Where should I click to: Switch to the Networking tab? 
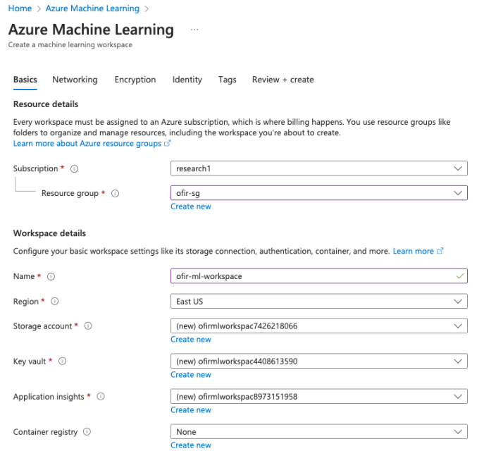click(75, 80)
